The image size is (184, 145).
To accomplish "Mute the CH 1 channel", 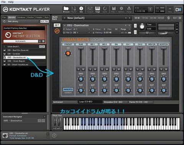I will click(131, 69).
